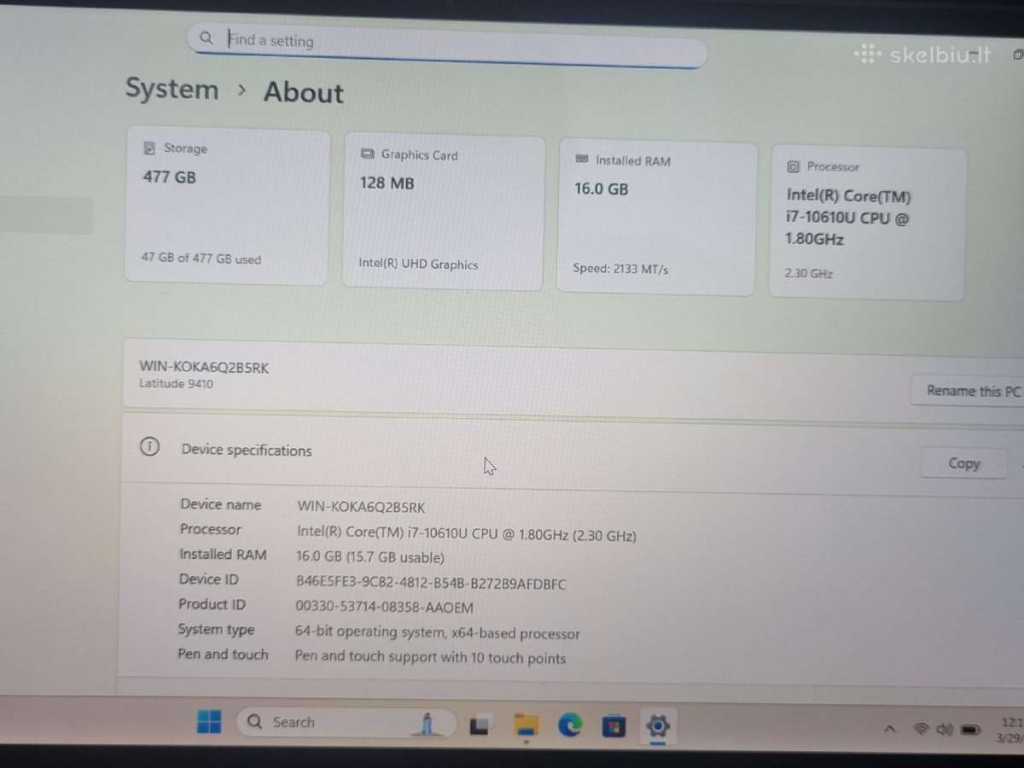Open the Installed RAM card

(656, 218)
